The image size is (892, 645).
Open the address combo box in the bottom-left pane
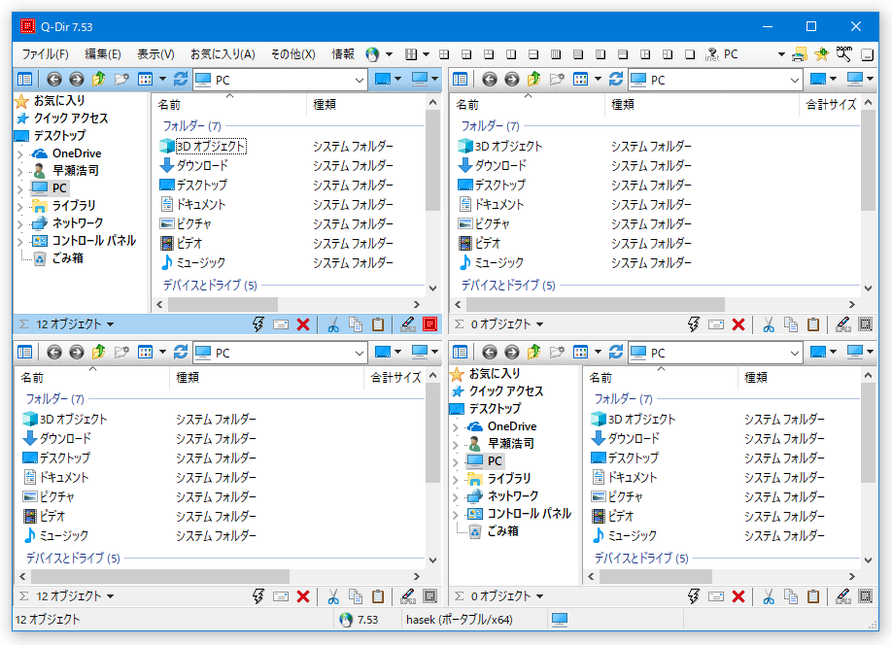coord(281,354)
